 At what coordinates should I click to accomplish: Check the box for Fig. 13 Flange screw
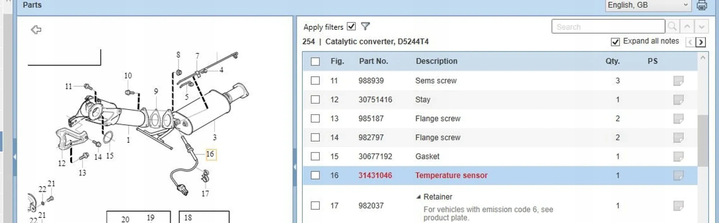(x=315, y=118)
